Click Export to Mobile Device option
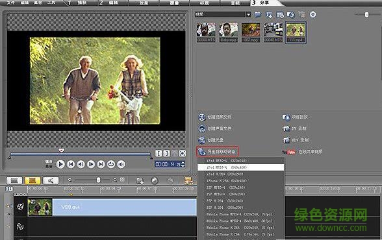This screenshot has width=382, height=240. 217,152
